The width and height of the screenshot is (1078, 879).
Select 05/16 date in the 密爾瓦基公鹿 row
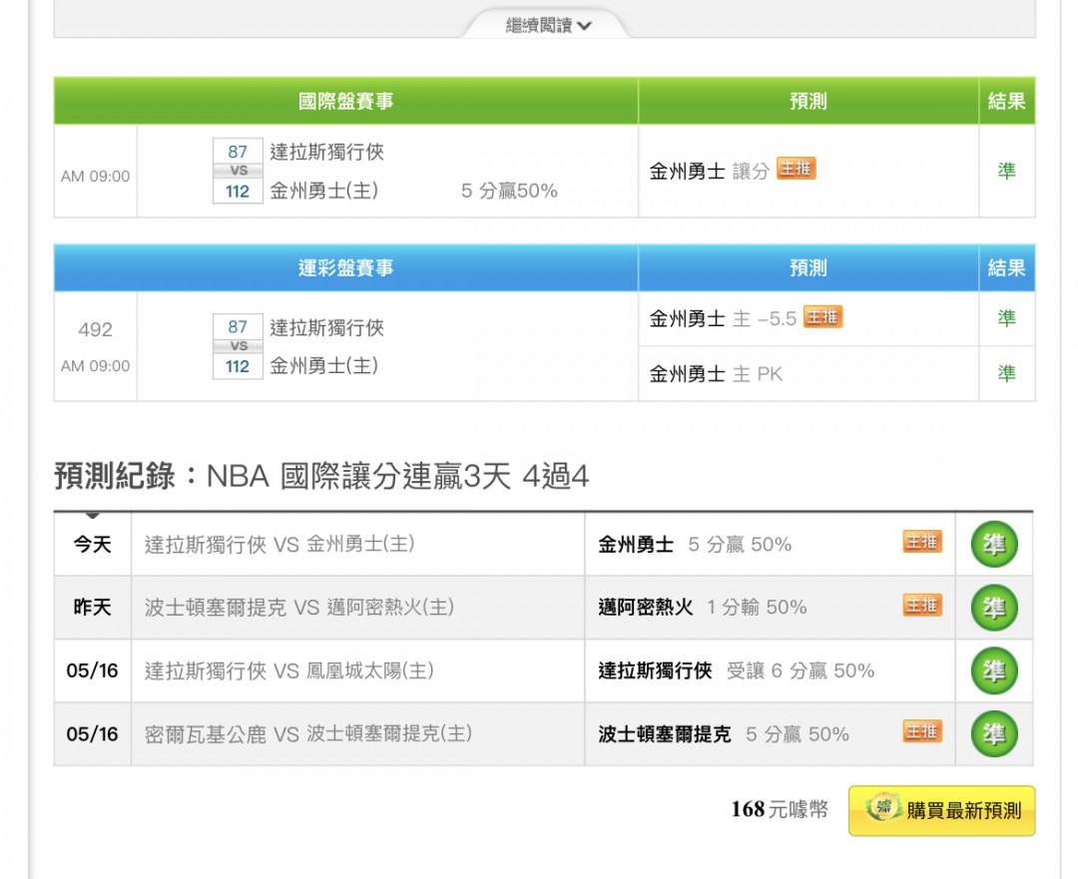pos(92,734)
